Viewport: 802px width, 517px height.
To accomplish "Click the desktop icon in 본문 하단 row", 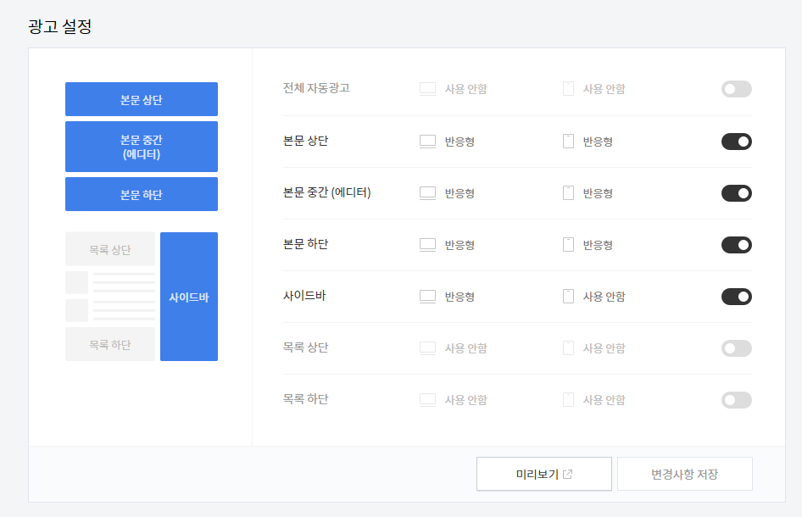I will point(427,245).
